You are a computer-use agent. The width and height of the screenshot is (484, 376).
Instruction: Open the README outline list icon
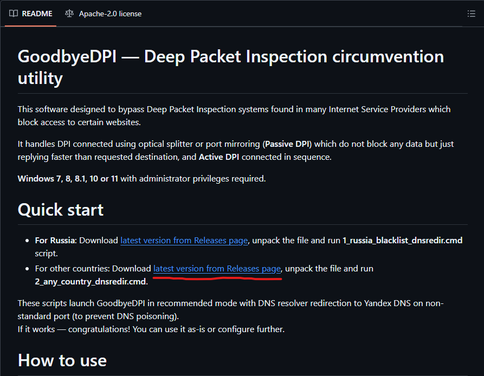(471, 14)
